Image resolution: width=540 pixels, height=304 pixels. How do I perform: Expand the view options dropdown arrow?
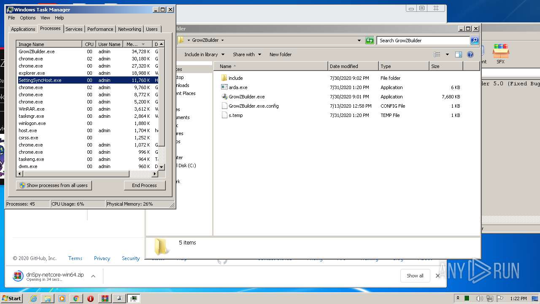(x=447, y=54)
